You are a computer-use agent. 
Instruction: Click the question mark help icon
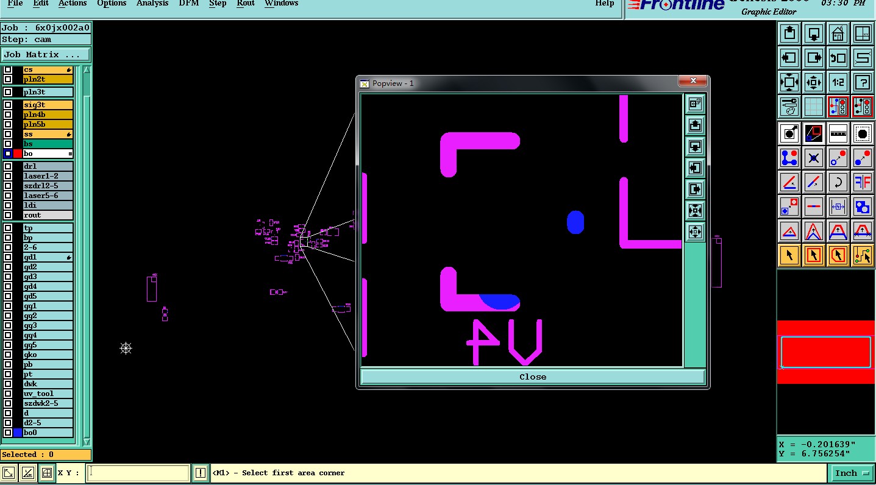pos(863,82)
